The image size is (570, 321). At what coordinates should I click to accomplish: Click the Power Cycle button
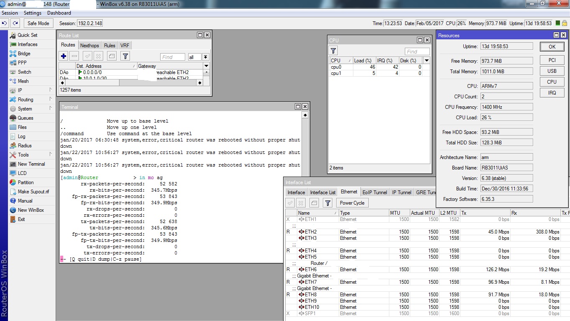(x=352, y=203)
